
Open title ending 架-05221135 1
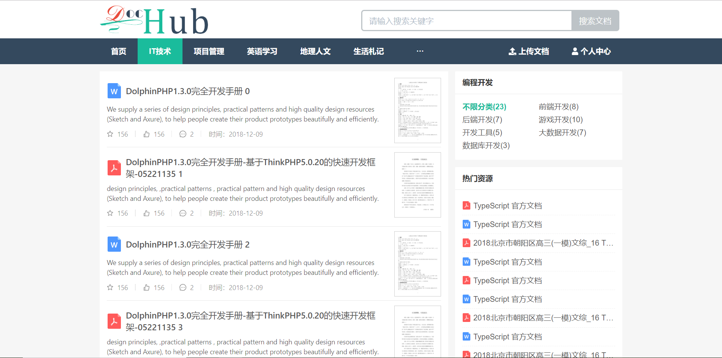(x=251, y=168)
